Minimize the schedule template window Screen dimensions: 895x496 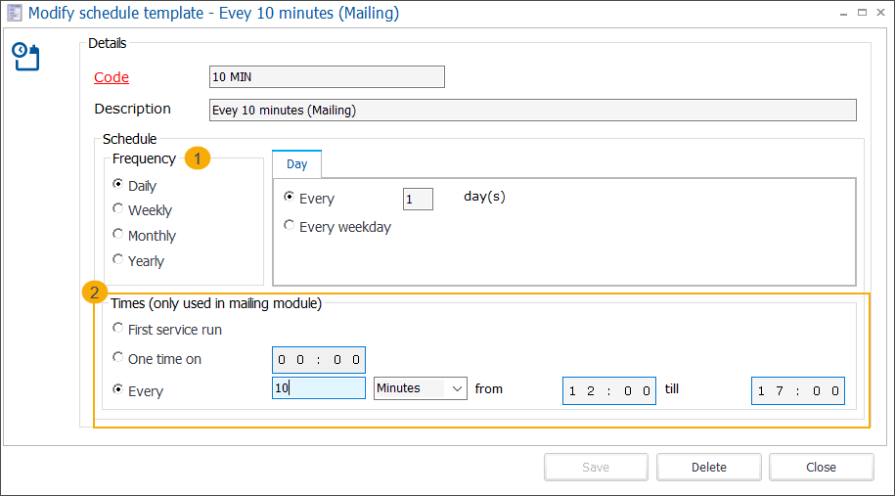pos(843,13)
